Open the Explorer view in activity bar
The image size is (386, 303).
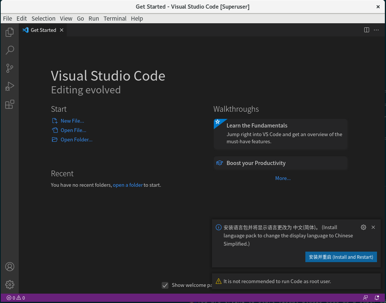pos(10,32)
